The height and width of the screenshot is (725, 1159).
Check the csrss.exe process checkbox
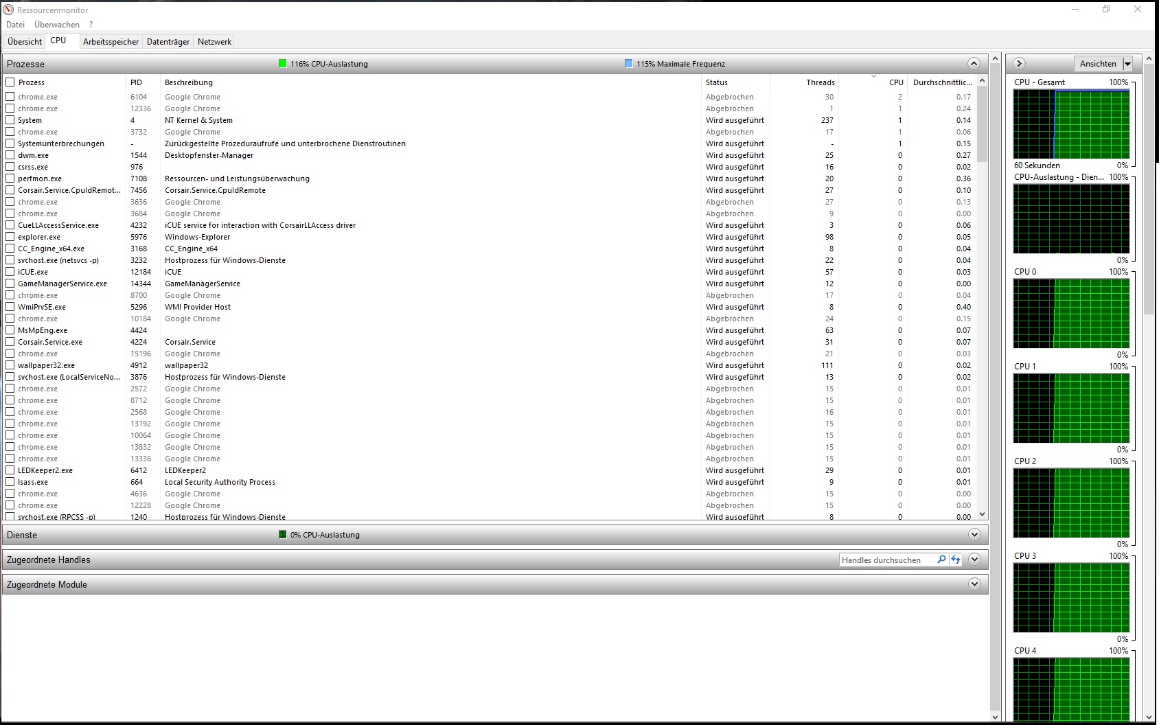tap(10, 167)
